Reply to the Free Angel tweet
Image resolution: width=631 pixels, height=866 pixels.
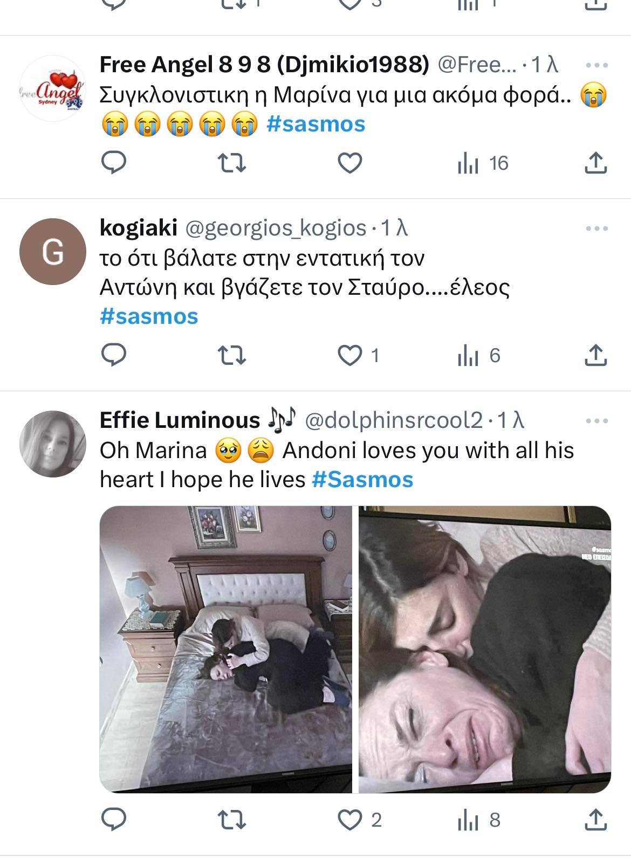(x=114, y=163)
